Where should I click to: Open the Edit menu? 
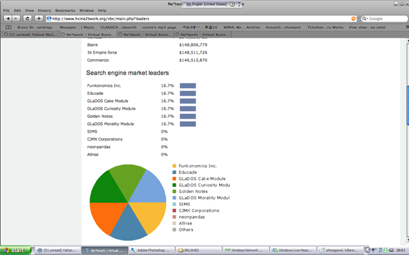[x=17, y=10]
